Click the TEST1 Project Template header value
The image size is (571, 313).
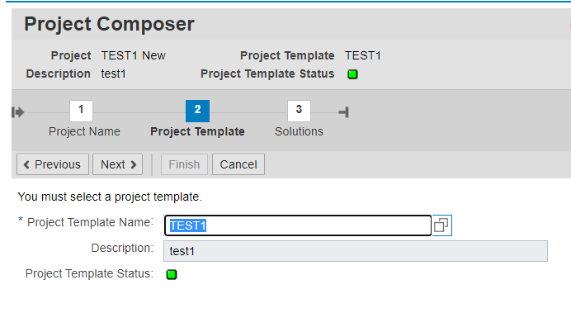point(363,55)
